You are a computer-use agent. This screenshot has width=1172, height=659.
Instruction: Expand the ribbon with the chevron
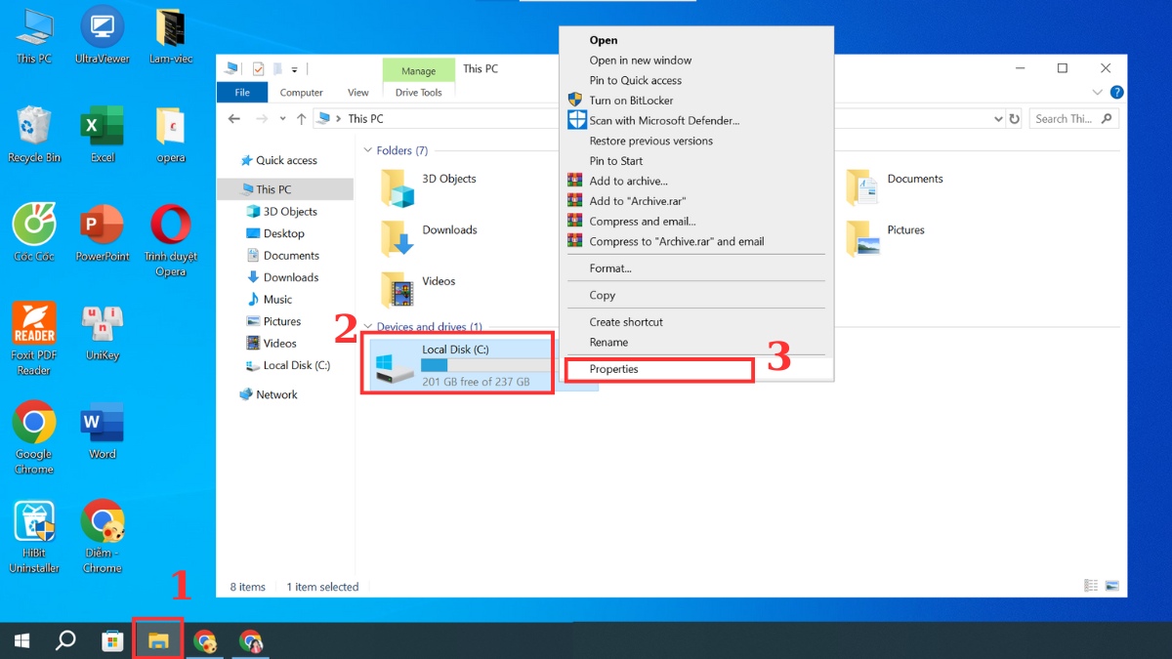coord(1096,93)
